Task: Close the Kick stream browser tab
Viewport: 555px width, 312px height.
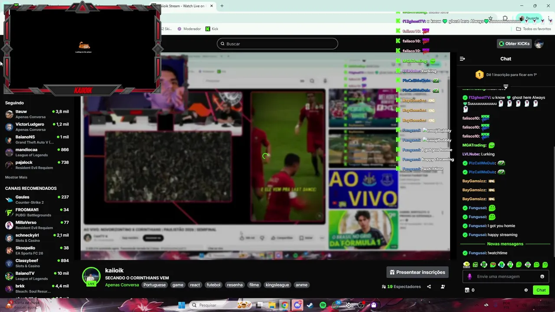Action: [x=212, y=6]
